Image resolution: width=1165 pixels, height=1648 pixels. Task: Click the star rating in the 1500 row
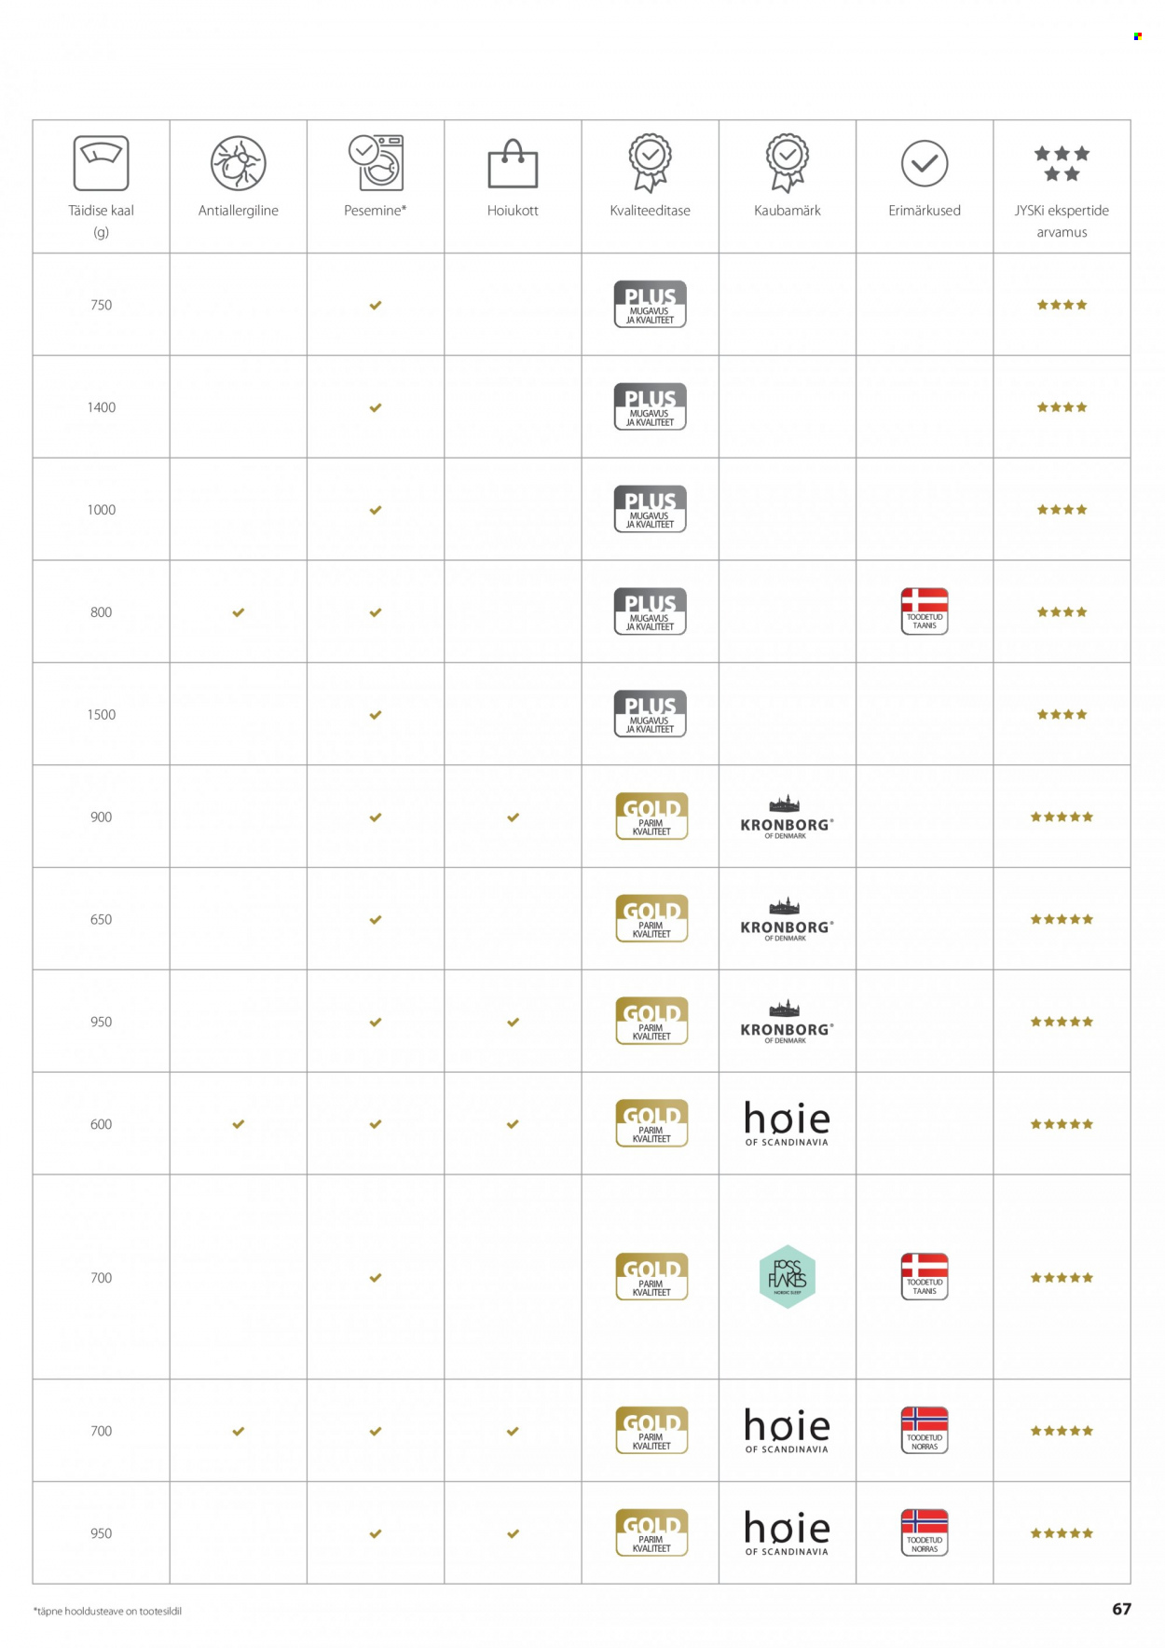[1062, 715]
